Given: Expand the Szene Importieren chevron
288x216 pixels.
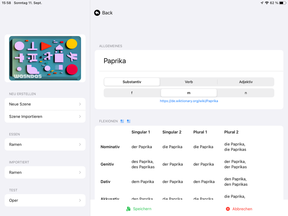Looking at the screenshot, I should pyautogui.click(x=80, y=116).
